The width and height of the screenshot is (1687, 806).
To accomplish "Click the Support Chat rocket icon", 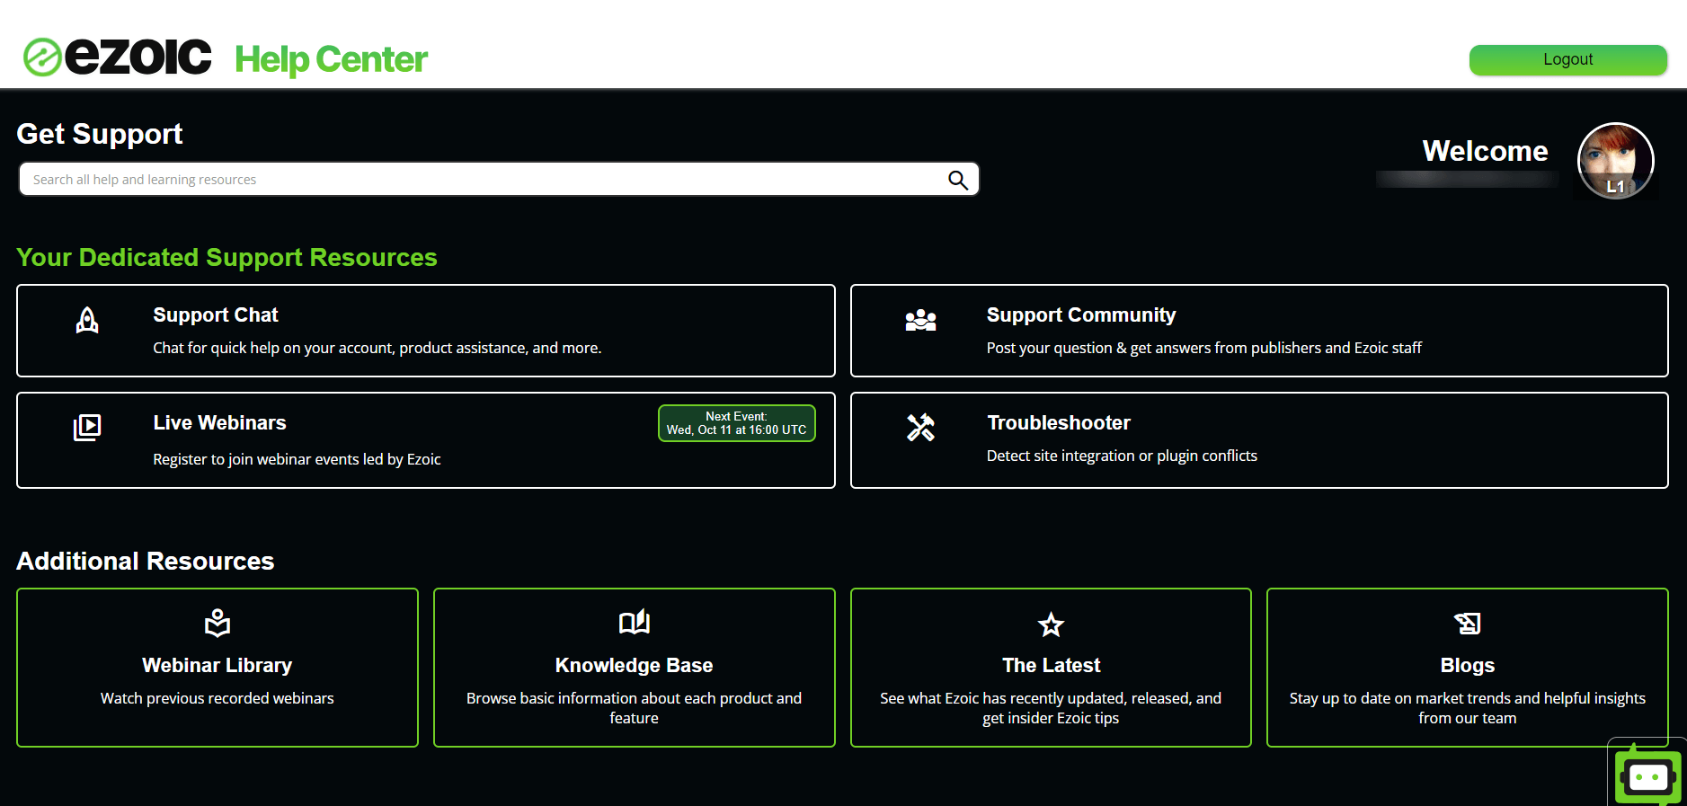I will 87,320.
